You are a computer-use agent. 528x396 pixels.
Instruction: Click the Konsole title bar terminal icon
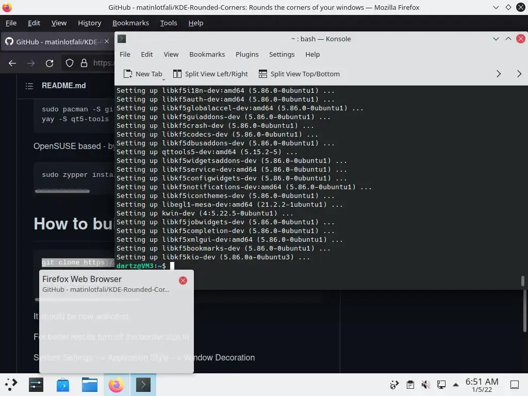click(x=122, y=39)
